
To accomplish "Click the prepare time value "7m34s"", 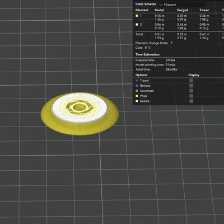I will 170,60.
